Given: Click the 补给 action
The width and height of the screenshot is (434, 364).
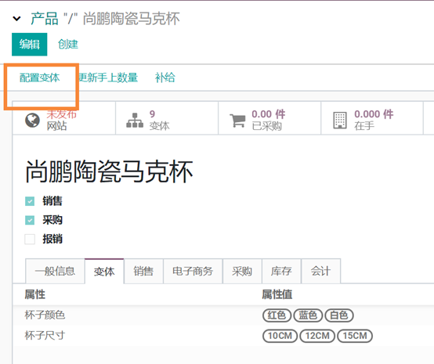Looking at the screenshot, I should [x=165, y=77].
